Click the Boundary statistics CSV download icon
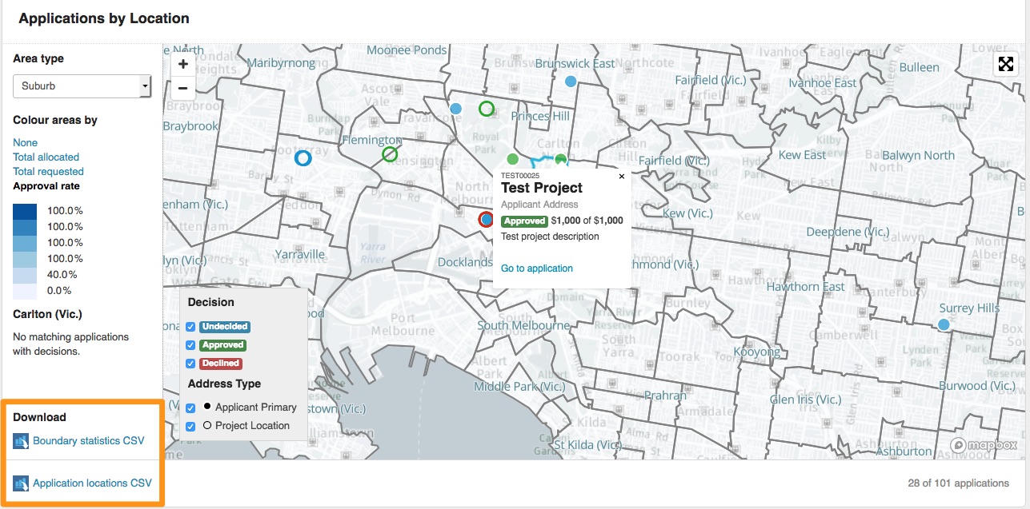 (x=21, y=441)
